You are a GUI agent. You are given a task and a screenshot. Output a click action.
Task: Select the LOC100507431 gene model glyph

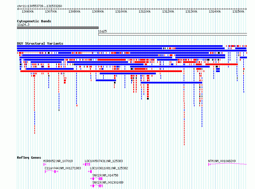(87, 164)
